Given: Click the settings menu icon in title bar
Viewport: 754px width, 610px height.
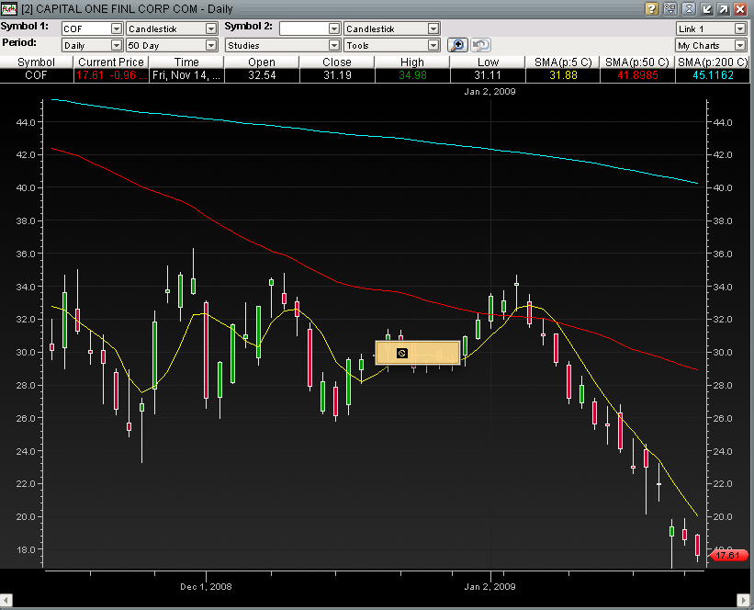Looking at the screenshot, I should 670,8.
